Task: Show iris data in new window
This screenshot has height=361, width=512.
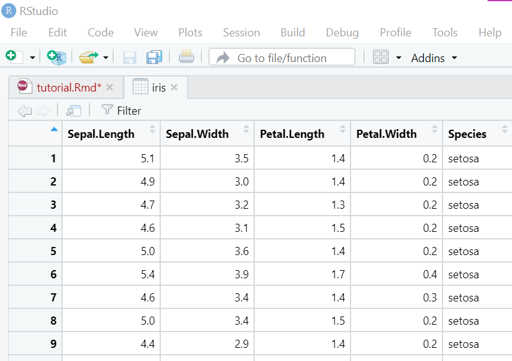Action: [73, 111]
